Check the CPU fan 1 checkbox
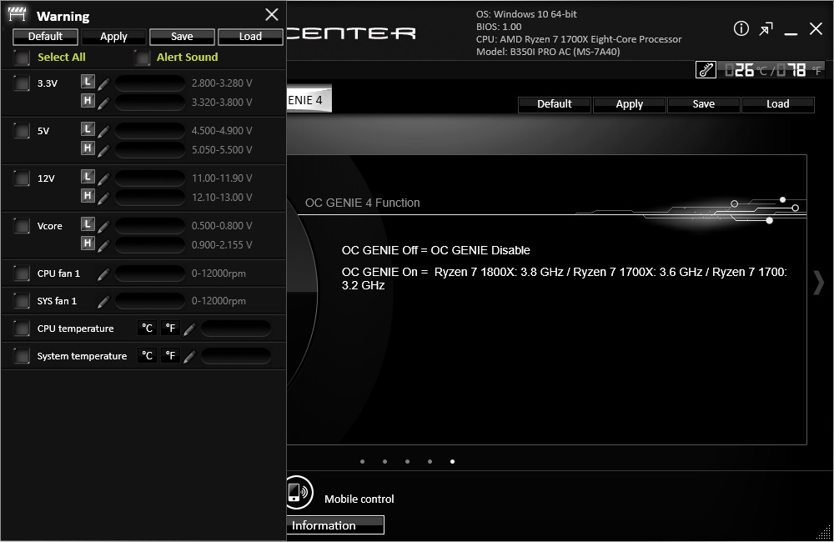Screen dimensions: 834x542 (x=22, y=274)
